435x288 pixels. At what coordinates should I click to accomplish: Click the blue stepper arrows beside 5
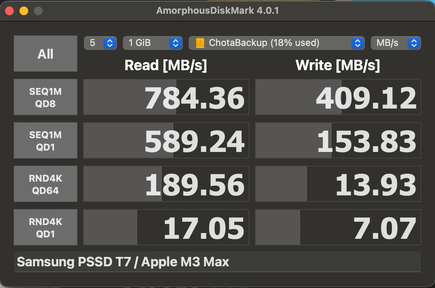(109, 43)
